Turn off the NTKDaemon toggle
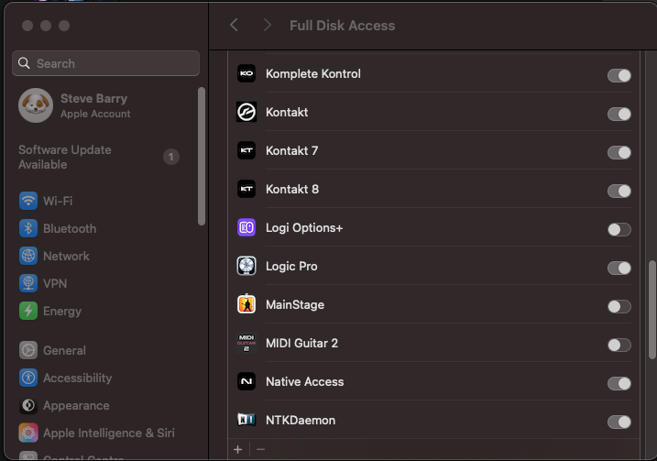Viewport: 657px width, 461px height. [619, 422]
